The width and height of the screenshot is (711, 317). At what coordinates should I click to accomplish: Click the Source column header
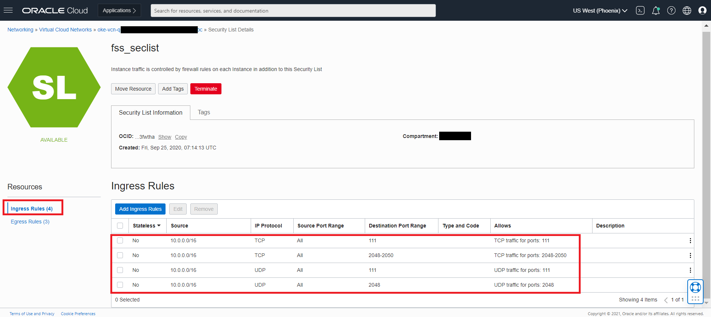(x=180, y=226)
